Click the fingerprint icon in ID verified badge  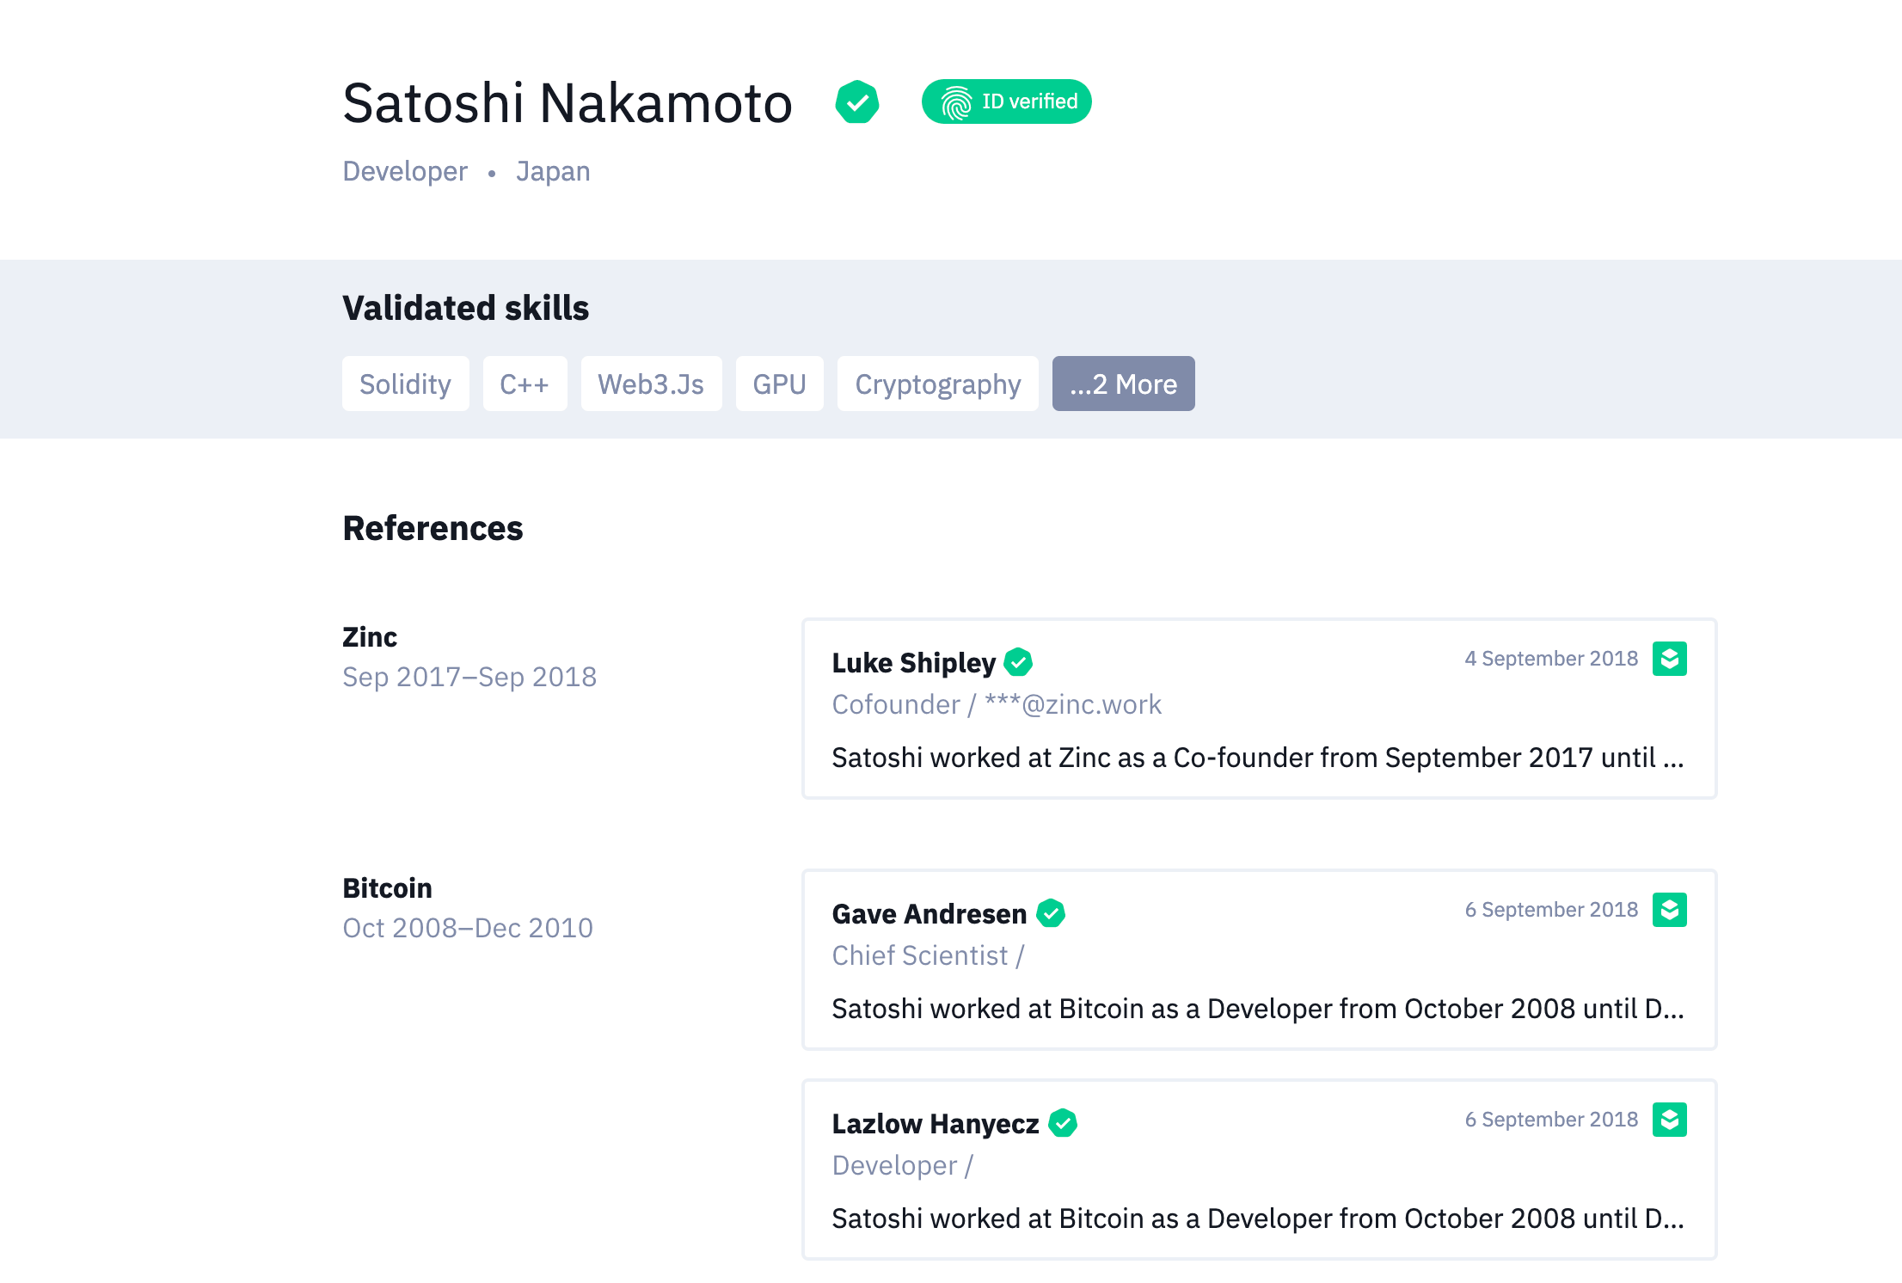(956, 102)
